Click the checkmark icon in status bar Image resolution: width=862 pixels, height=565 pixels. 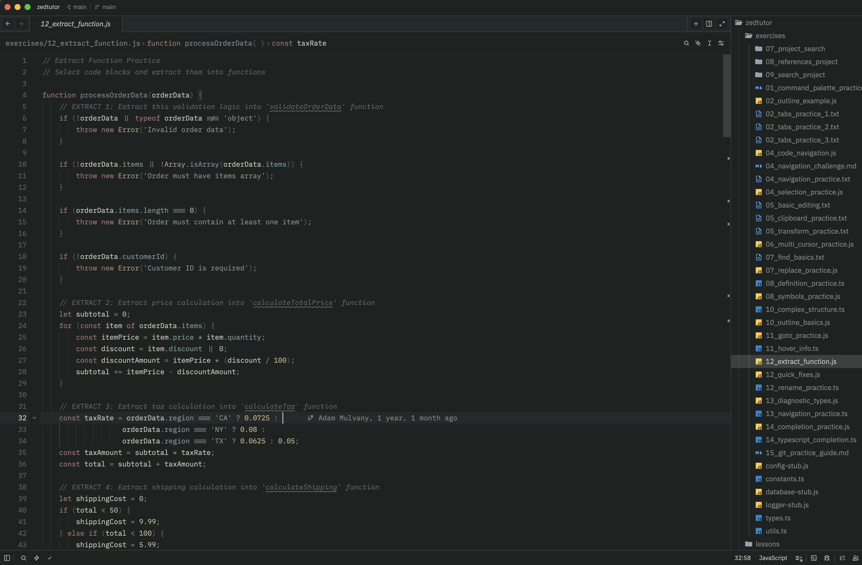[50, 558]
